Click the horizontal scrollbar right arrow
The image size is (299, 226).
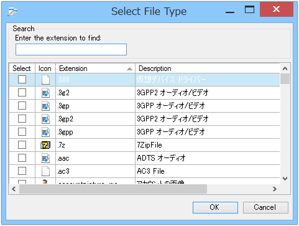275,189
